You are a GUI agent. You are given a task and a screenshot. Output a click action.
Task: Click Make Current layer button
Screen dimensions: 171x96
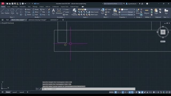(x=93, y=12)
